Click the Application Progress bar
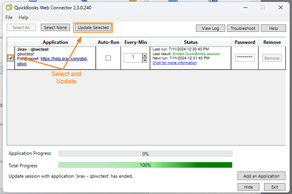Viewport: 292px width, 194px height. pos(145,154)
